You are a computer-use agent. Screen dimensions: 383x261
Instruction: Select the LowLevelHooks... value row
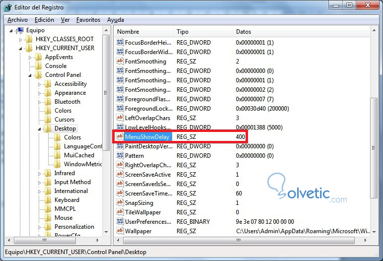click(x=242, y=128)
